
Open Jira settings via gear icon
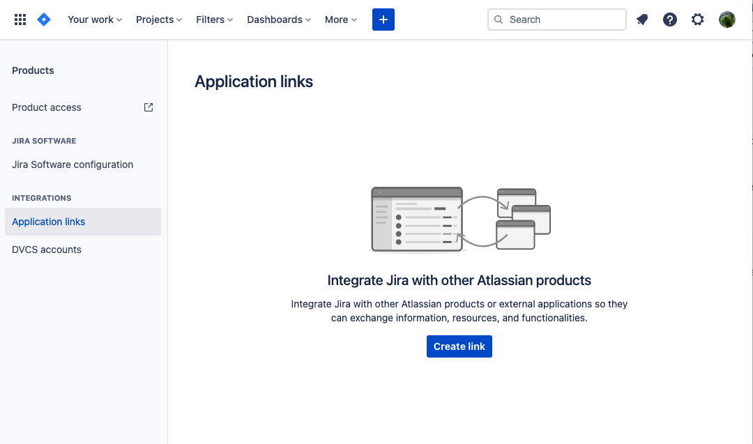point(698,19)
